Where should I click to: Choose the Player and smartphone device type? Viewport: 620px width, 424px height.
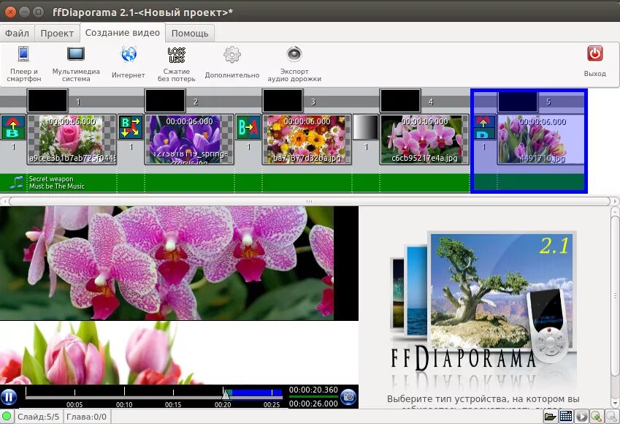tap(23, 64)
